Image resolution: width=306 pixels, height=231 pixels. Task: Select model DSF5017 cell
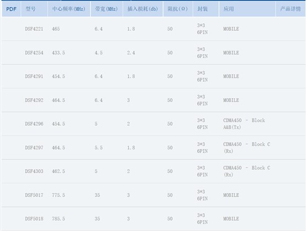click(34, 195)
